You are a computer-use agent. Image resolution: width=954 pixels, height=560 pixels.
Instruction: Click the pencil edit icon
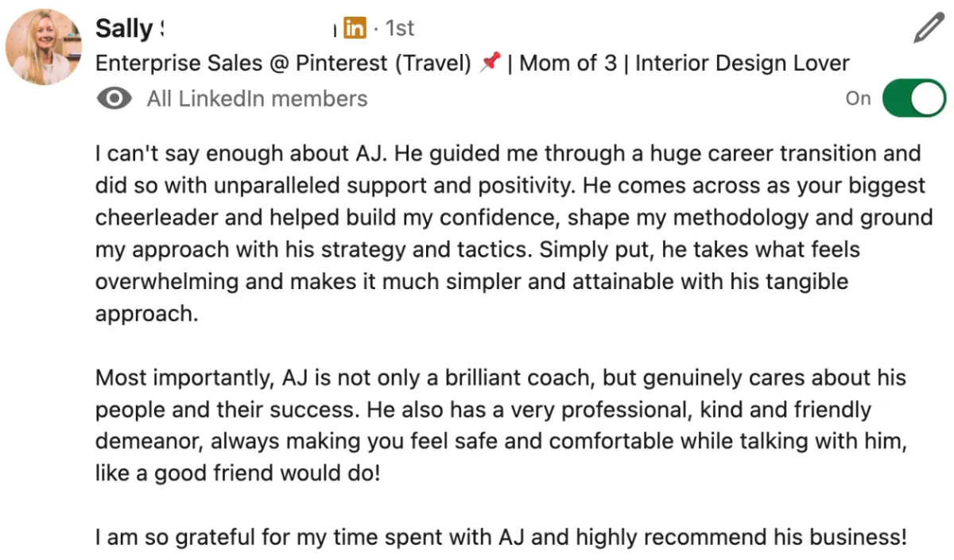[927, 29]
